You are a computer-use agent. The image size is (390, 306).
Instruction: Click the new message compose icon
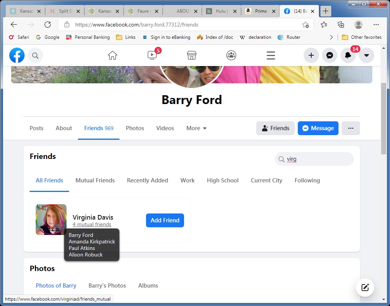(x=365, y=287)
